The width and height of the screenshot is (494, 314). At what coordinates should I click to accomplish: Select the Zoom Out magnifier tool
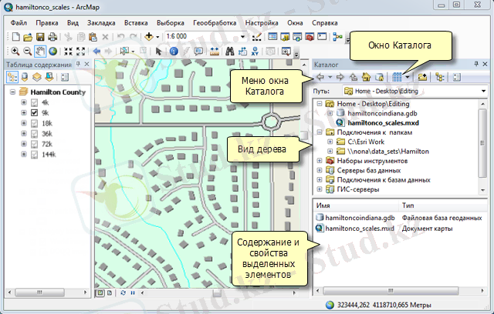coord(28,52)
